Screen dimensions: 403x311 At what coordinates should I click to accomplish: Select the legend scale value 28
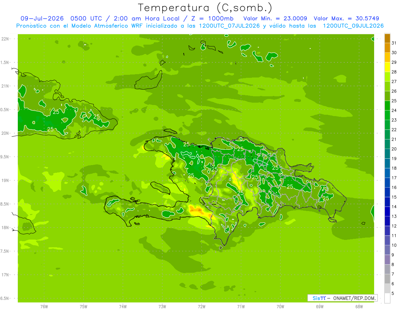pos(394,72)
